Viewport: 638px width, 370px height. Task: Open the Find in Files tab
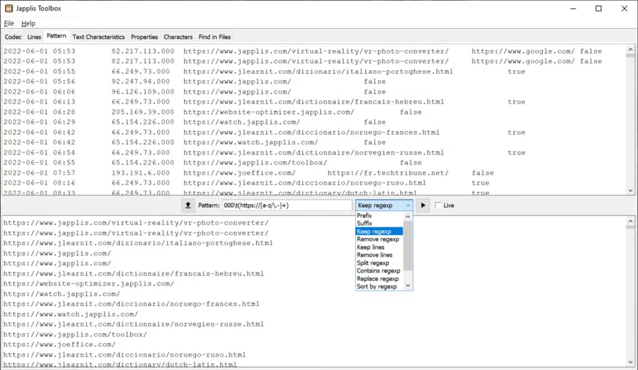pos(215,37)
